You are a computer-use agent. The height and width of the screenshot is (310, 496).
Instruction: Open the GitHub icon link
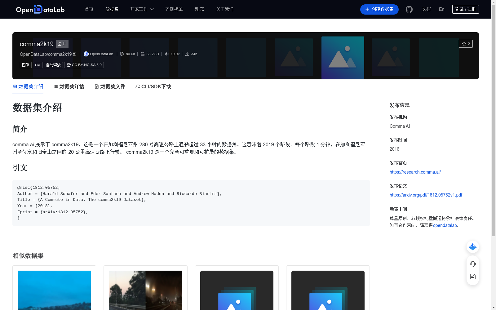(x=409, y=9)
